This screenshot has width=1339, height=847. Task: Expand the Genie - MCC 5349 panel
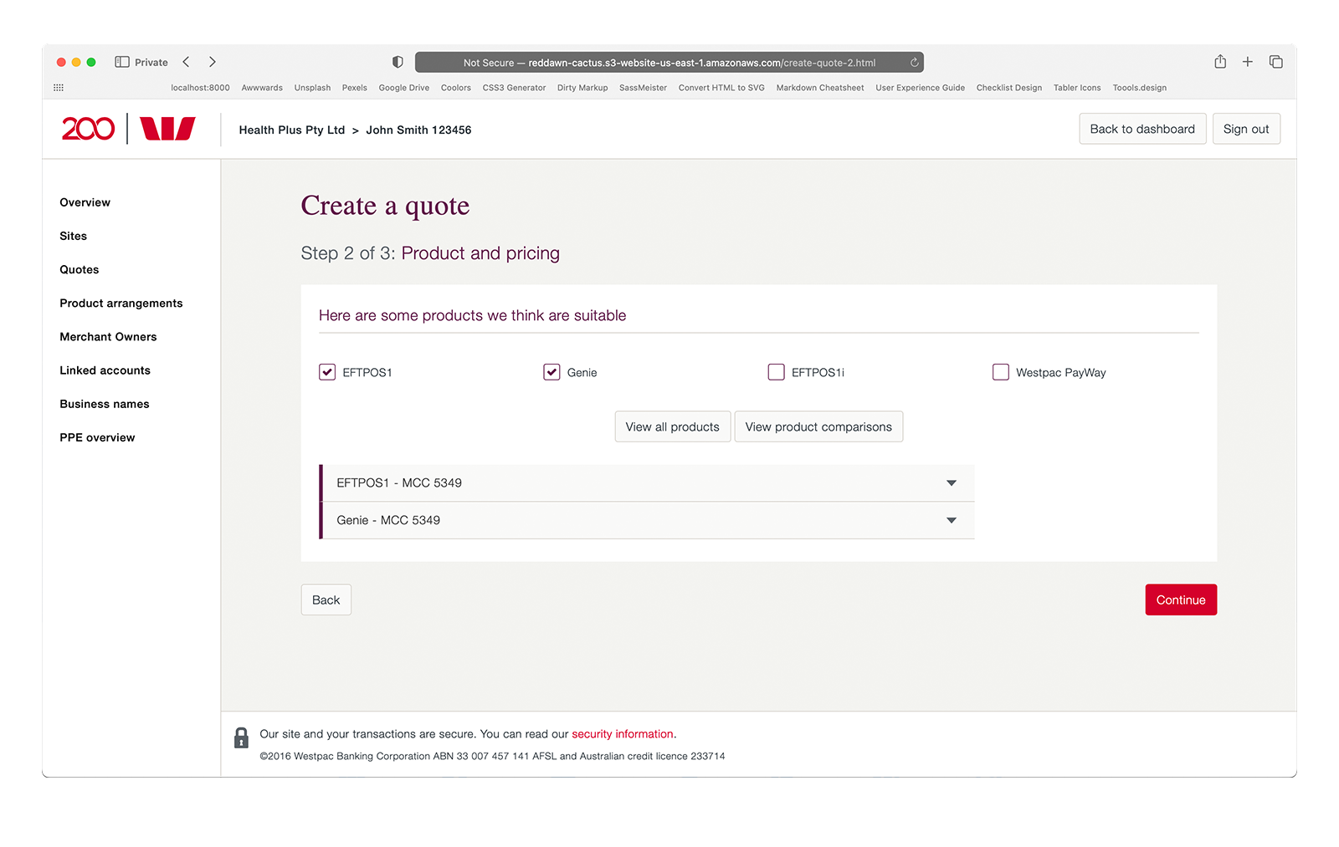647,520
